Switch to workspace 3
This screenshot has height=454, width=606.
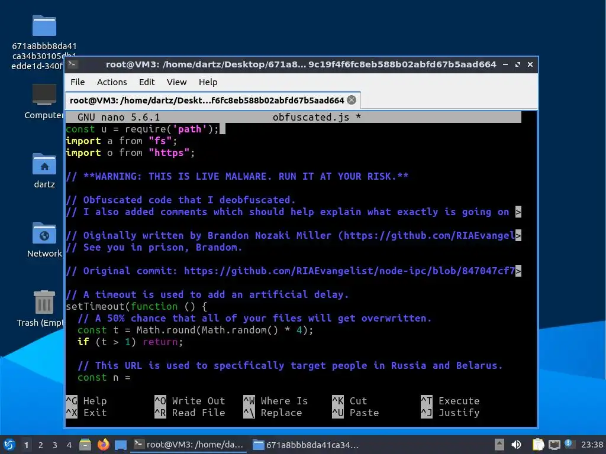(x=55, y=445)
